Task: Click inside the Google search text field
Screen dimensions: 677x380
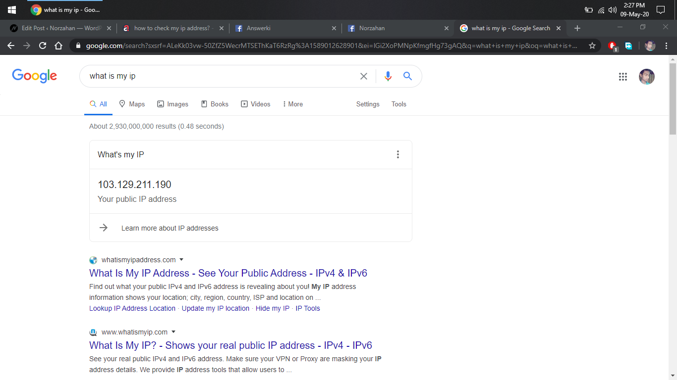Action: 218,76
